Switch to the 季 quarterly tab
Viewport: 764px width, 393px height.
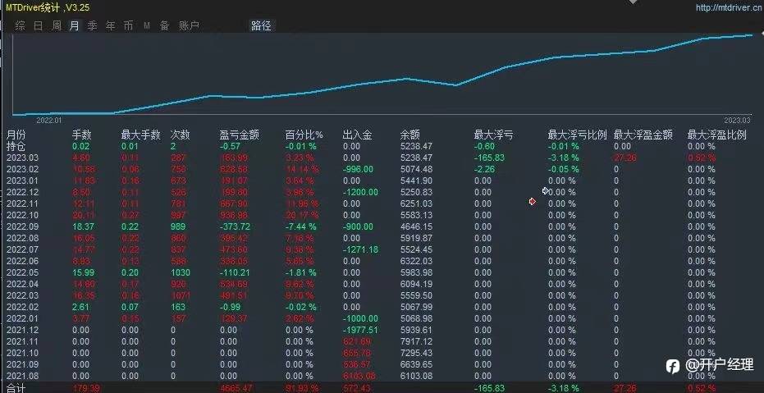pos(92,25)
